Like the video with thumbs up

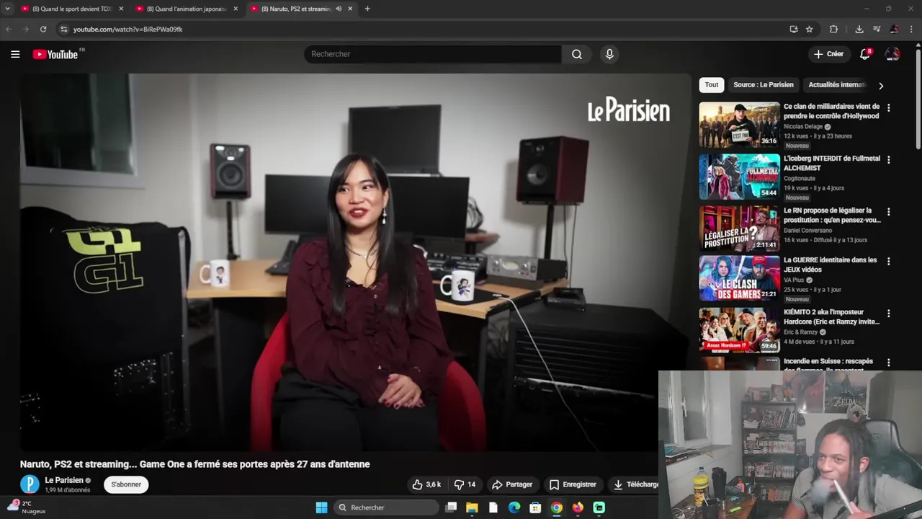point(426,484)
